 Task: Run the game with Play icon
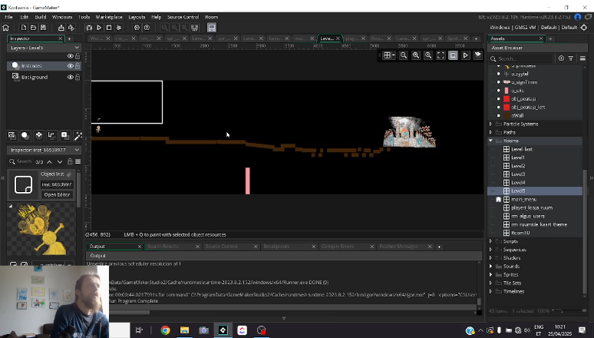click(99, 28)
